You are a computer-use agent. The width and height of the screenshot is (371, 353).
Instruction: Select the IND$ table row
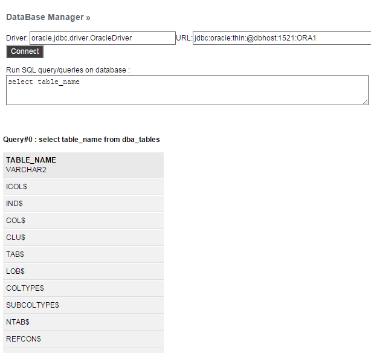point(83,204)
